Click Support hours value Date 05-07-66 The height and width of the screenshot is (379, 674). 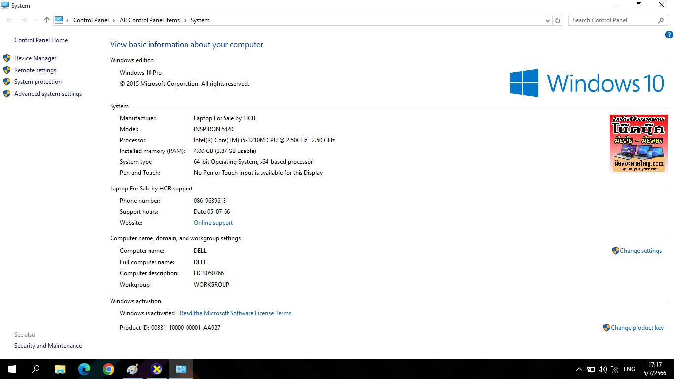point(212,212)
